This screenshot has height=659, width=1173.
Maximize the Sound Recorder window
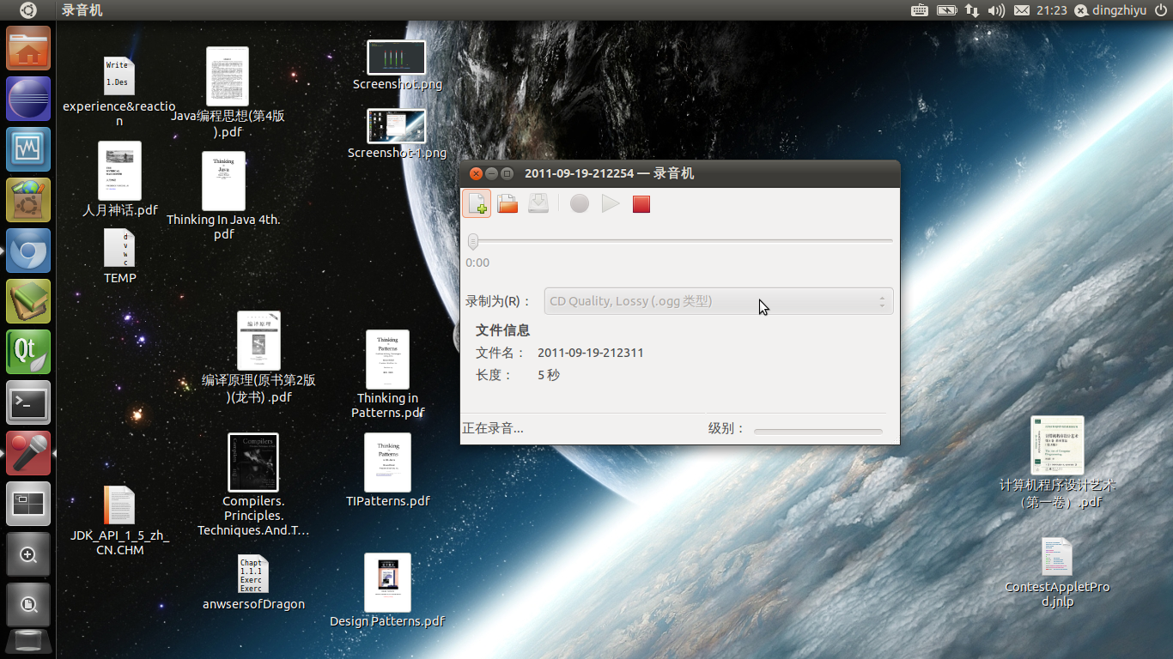click(507, 173)
